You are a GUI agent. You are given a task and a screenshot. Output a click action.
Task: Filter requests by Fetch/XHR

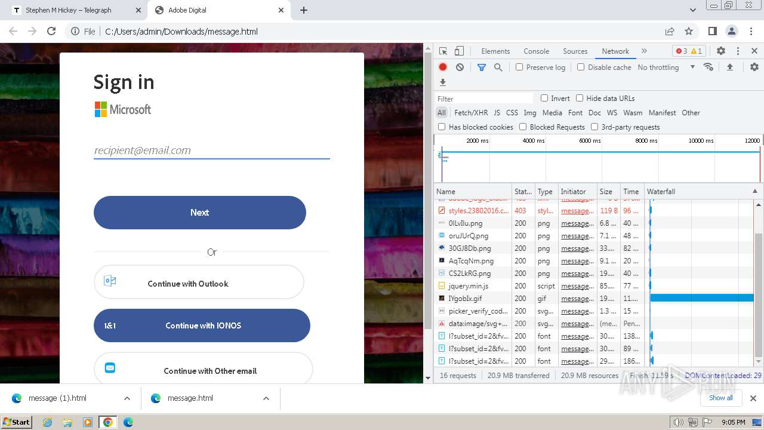coord(471,112)
